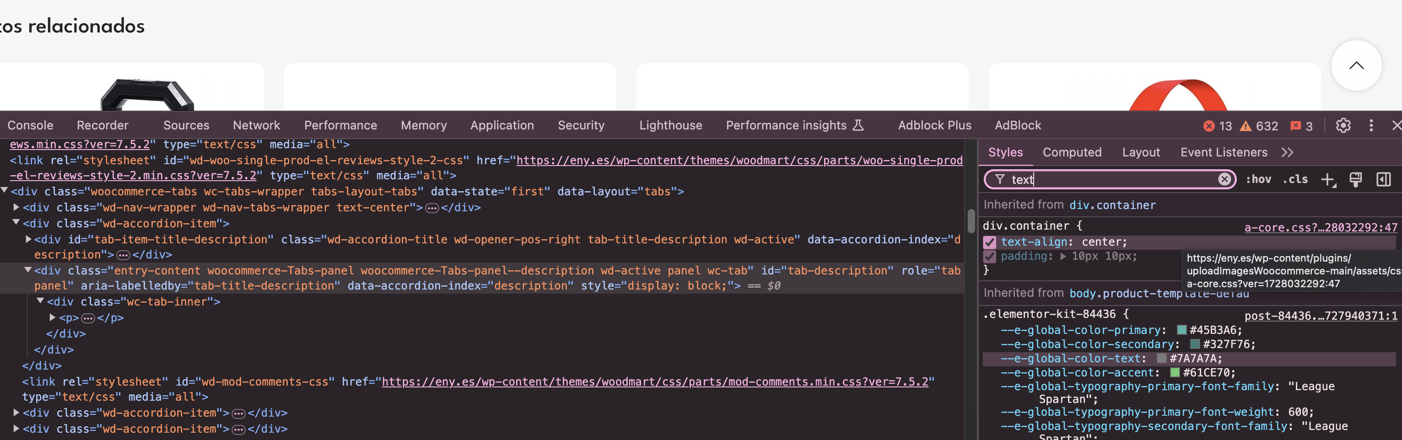Close the DevTools panel
1402x440 pixels.
[1396, 126]
